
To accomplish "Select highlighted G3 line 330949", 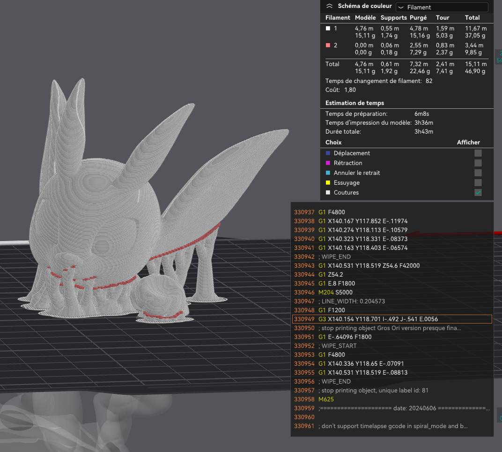I will (x=392, y=319).
